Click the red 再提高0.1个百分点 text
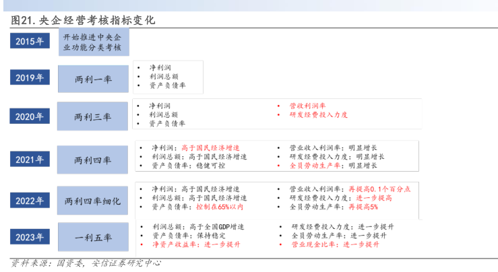498x272 pixels. pos(379,189)
